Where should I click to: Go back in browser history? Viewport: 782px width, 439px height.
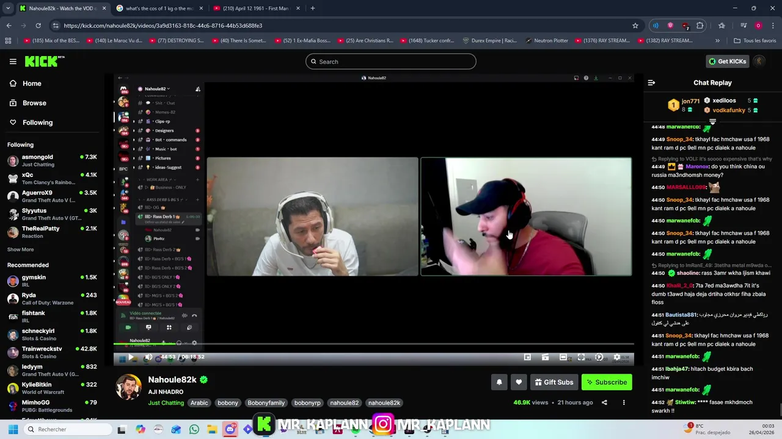pyautogui.click(x=9, y=26)
